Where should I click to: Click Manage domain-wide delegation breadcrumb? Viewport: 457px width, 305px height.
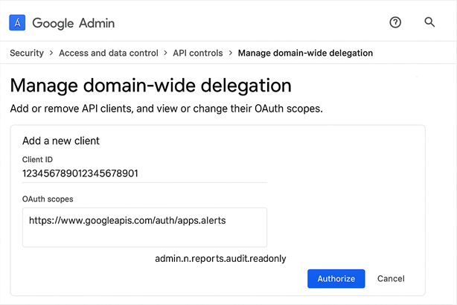(x=305, y=53)
